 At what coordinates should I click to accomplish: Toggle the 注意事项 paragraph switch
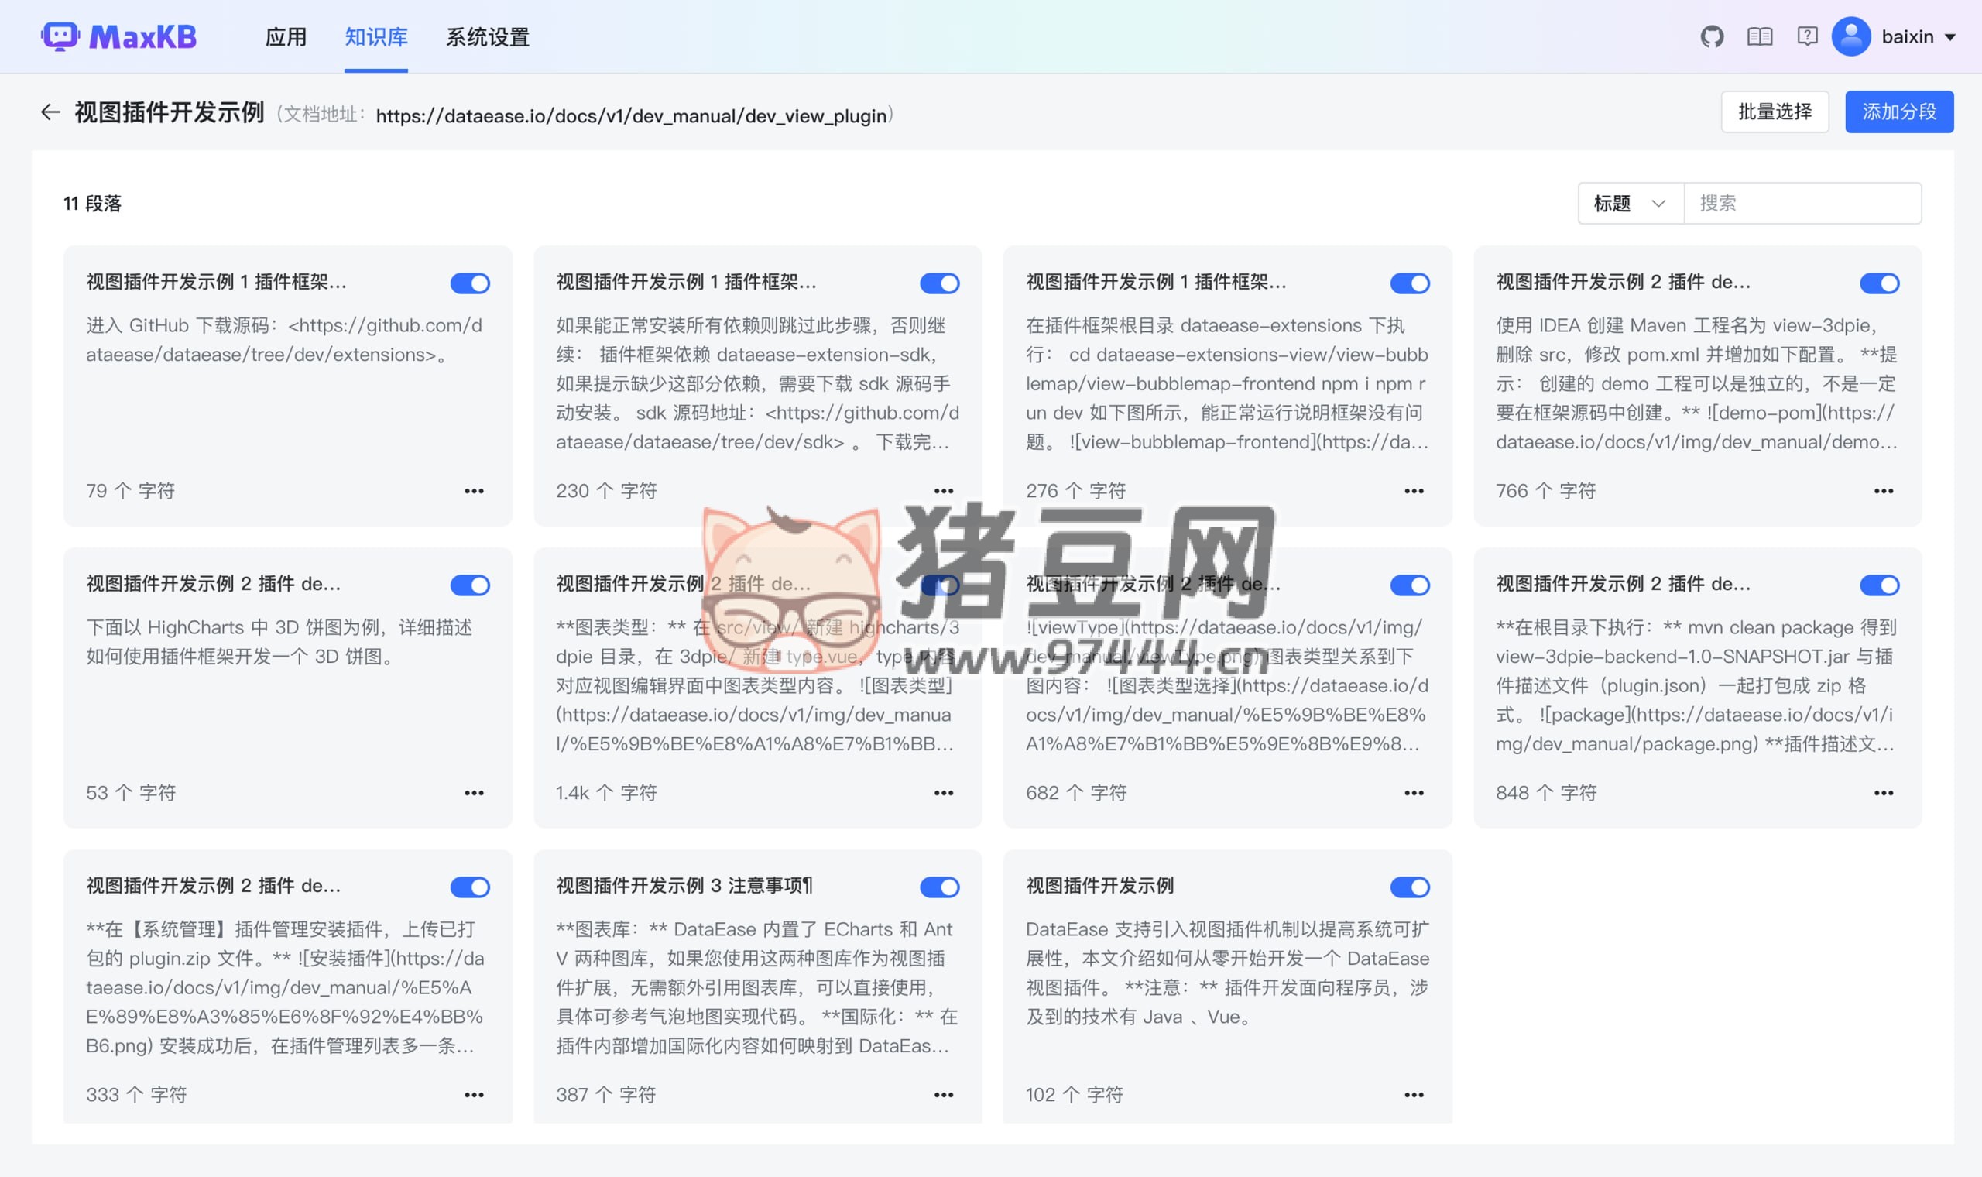pos(939,887)
